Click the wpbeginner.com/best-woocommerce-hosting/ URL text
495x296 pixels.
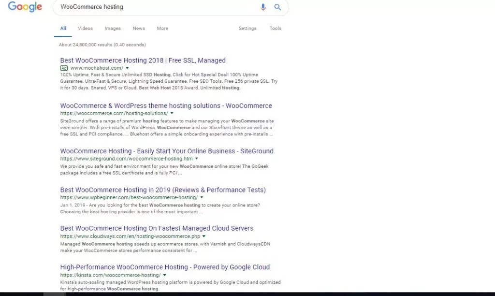(x=129, y=197)
